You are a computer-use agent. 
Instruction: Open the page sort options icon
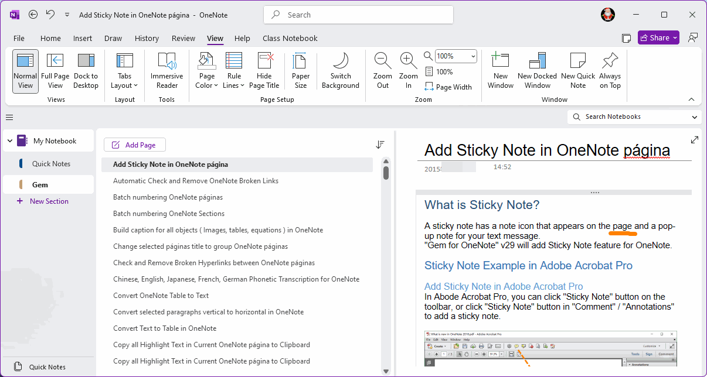coord(380,144)
